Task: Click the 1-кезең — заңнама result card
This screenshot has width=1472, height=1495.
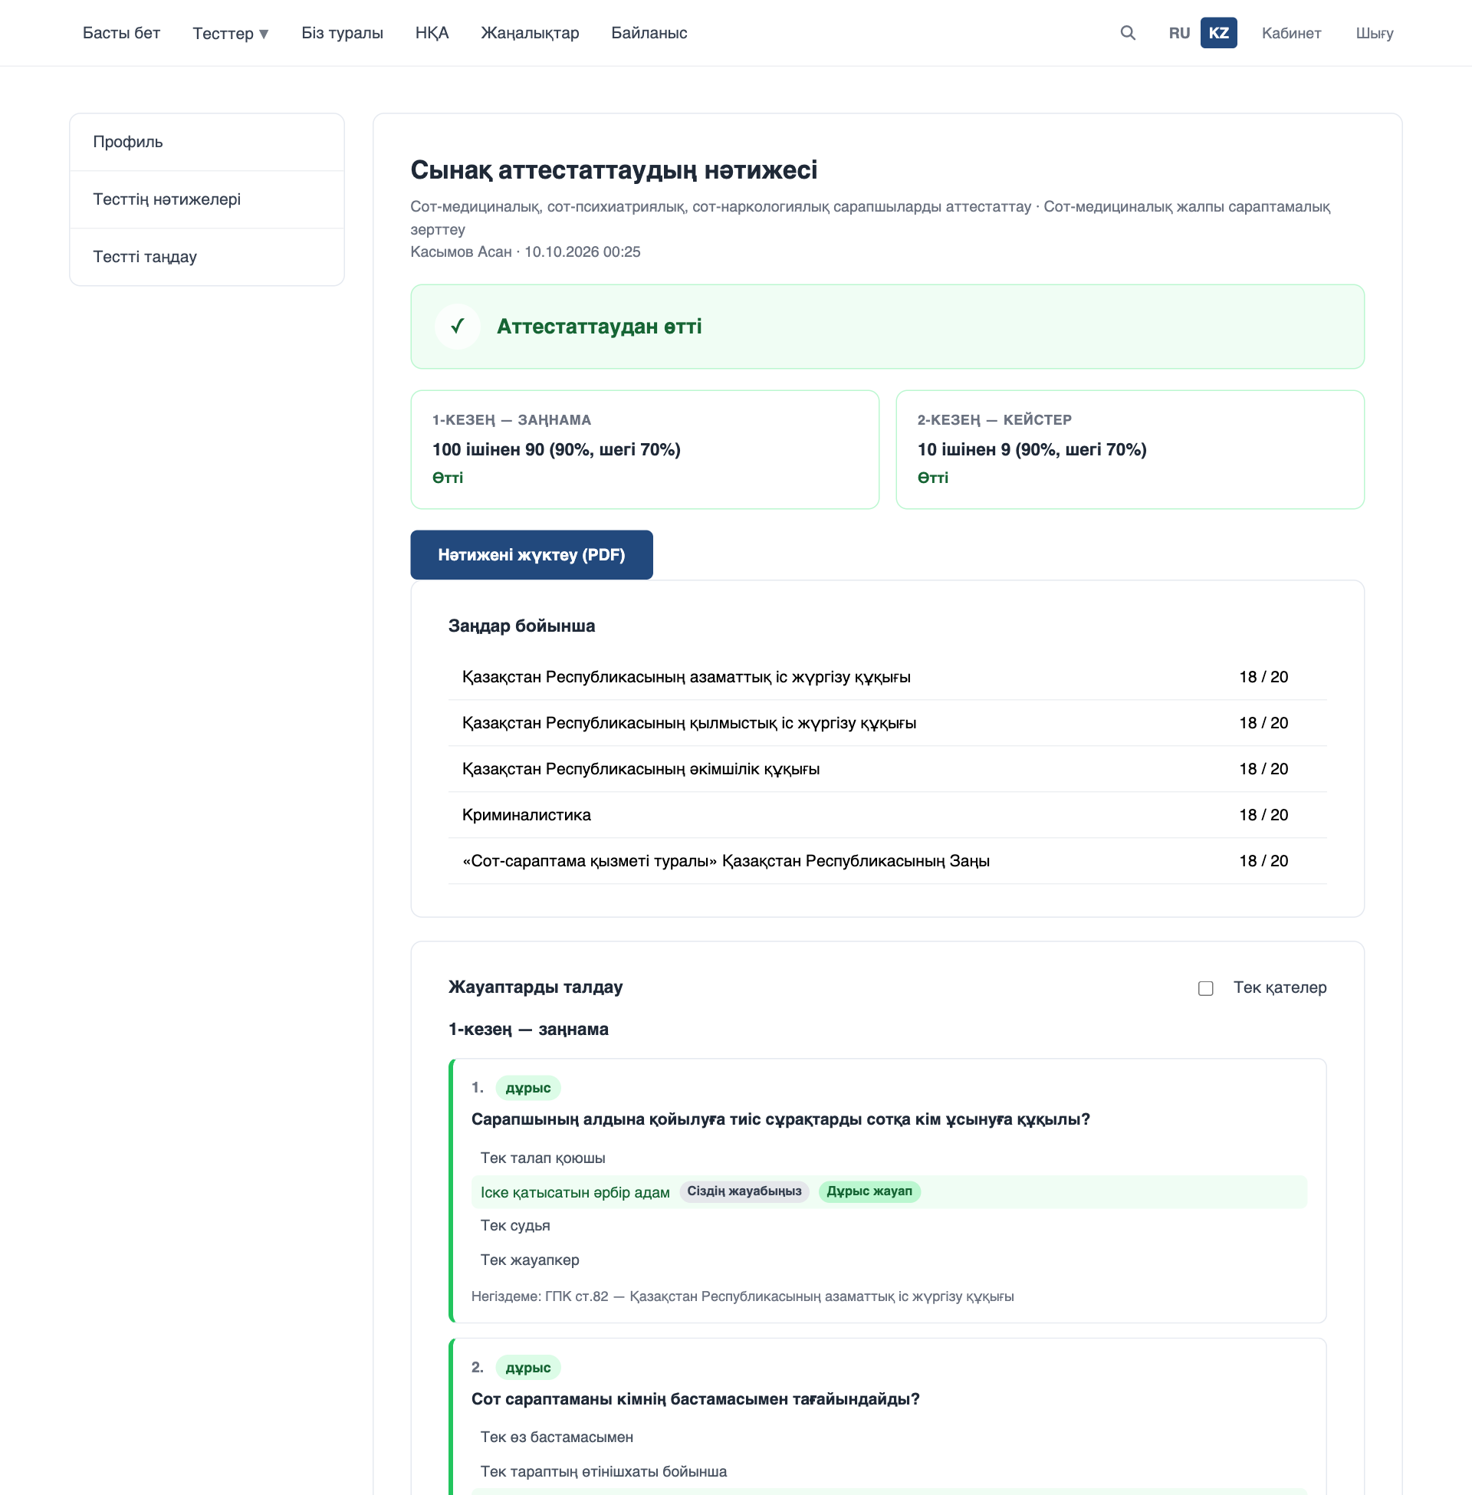Action: pyautogui.click(x=645, y=449)
